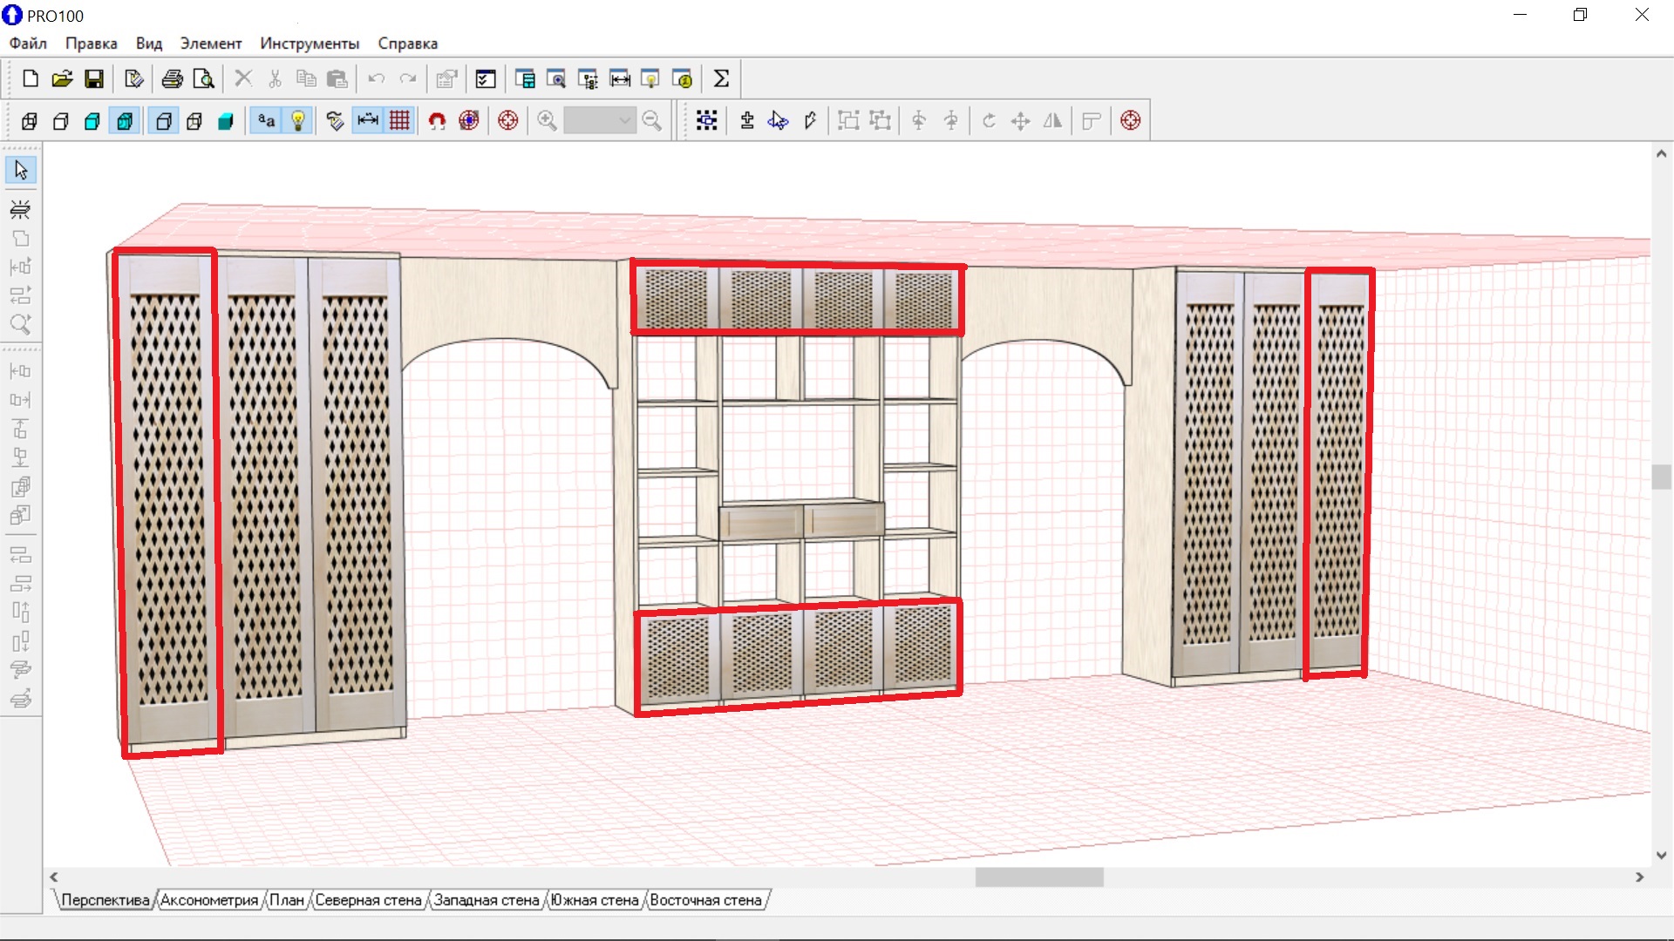The height and width of the screenshot is (941, 1674).
Task: Open the Элемент menu
Action: [210, 44]
